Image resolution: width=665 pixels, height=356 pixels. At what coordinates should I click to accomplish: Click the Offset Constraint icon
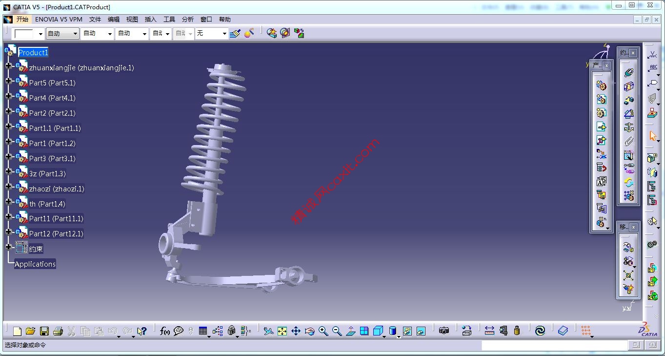628,100
